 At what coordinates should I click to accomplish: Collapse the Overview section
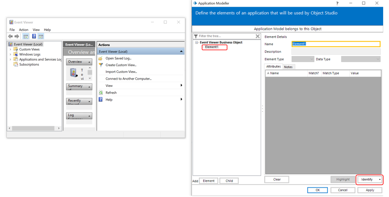(x=89, y=62)
